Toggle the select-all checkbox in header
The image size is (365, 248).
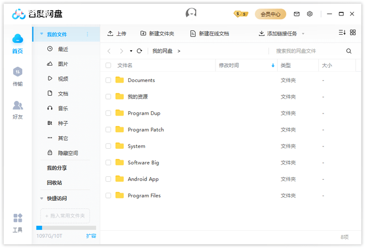[108, 66]
